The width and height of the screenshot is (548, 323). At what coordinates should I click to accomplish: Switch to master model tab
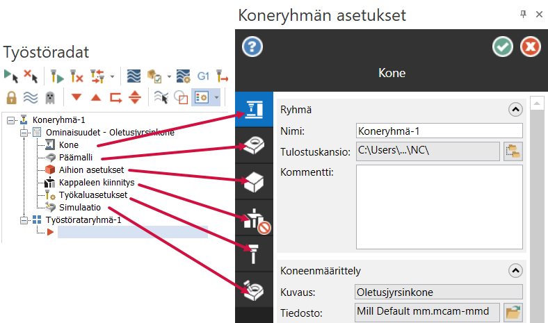point(254,145)
